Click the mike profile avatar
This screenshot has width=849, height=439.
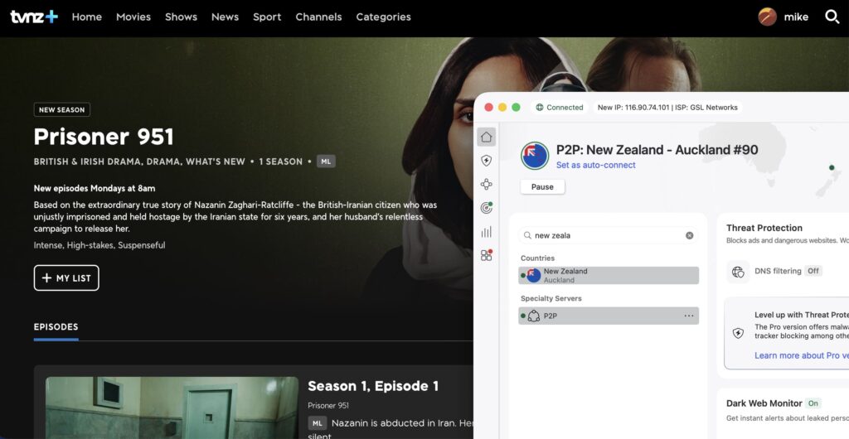pyautogui.click(x=767, y=17)
